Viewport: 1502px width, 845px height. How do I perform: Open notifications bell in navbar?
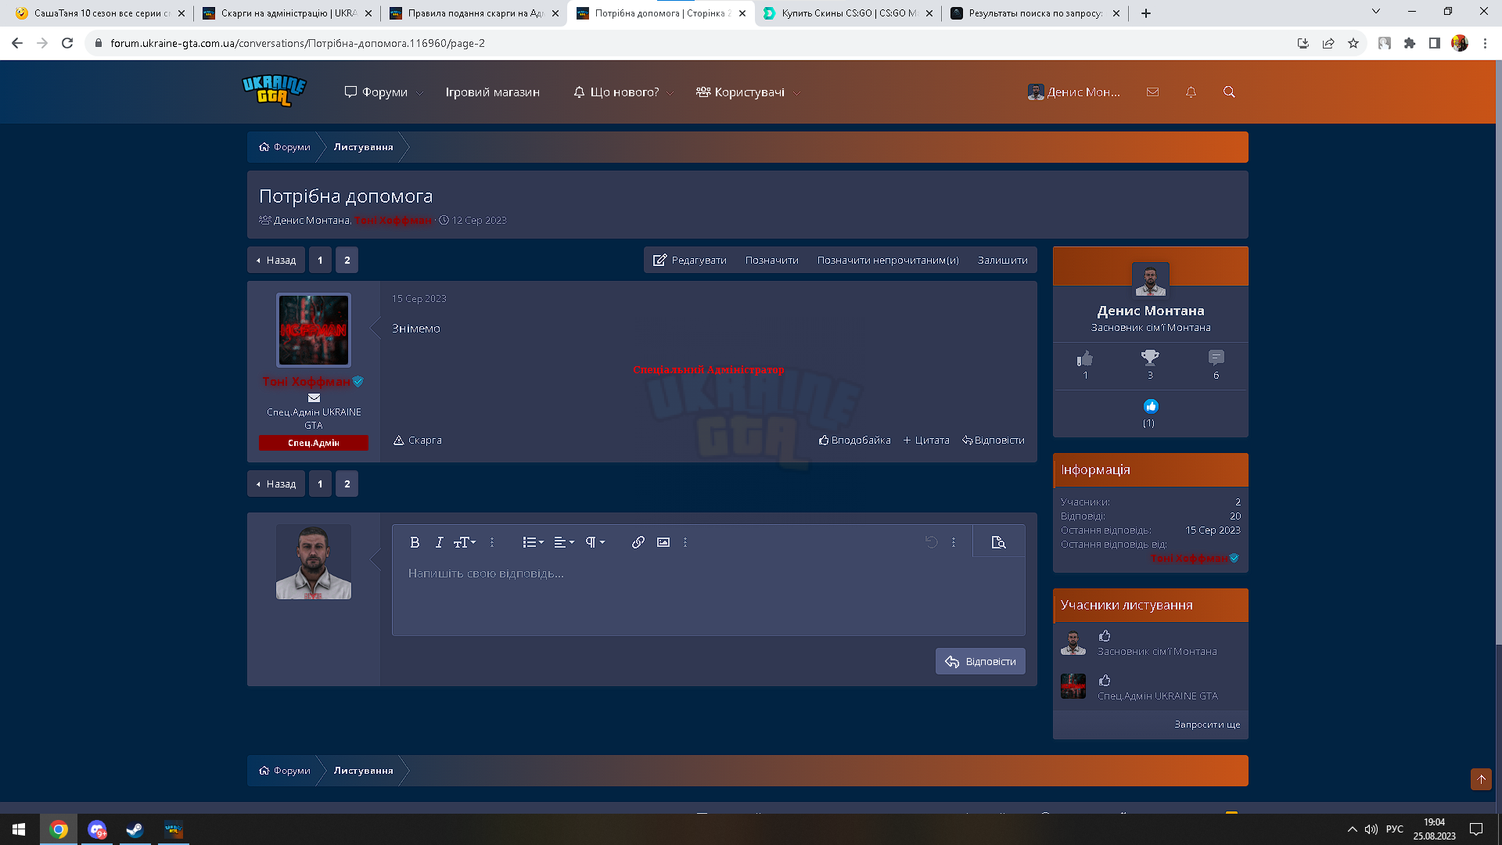1191,92
